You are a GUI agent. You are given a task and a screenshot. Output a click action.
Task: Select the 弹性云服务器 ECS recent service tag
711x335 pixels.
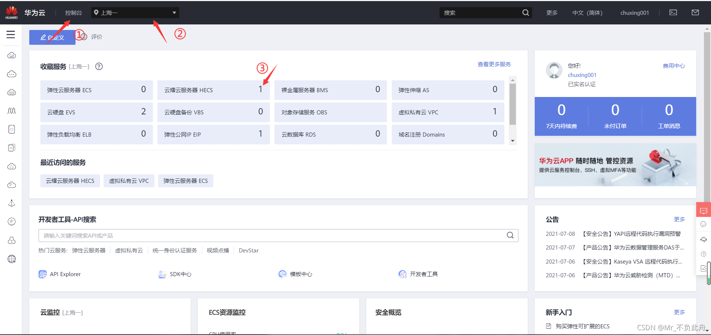tap(186, 181)
